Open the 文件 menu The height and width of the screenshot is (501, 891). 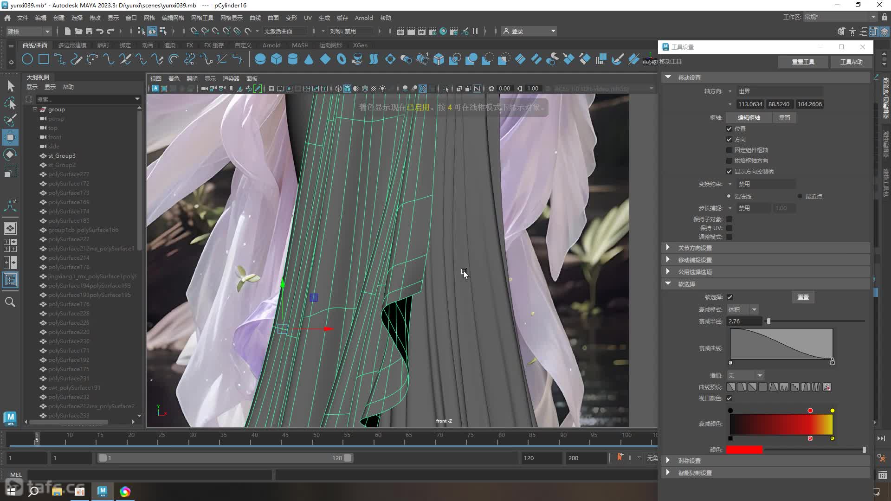23,18
